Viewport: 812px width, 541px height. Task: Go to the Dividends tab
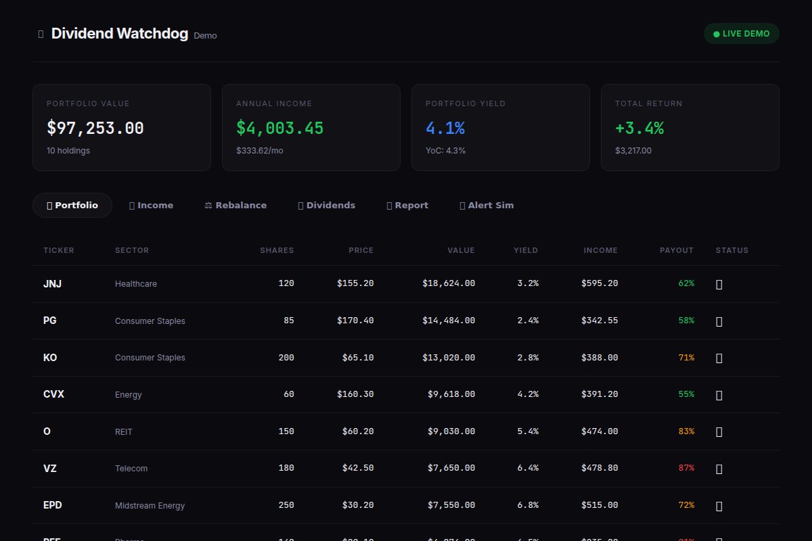click(x=326, y=206)
